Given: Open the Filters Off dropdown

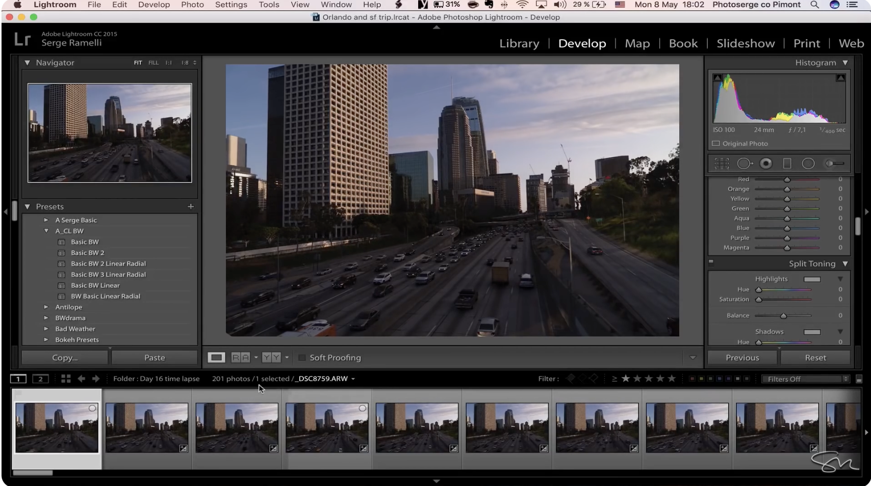Looking at the screenshot, I should pos(805,379).
